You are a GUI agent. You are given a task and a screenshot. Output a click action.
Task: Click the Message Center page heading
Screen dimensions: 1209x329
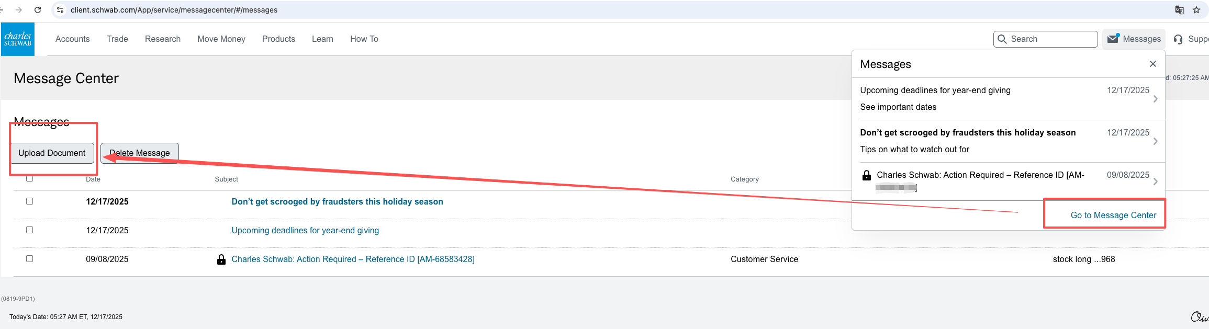click(x=66, y=78)
